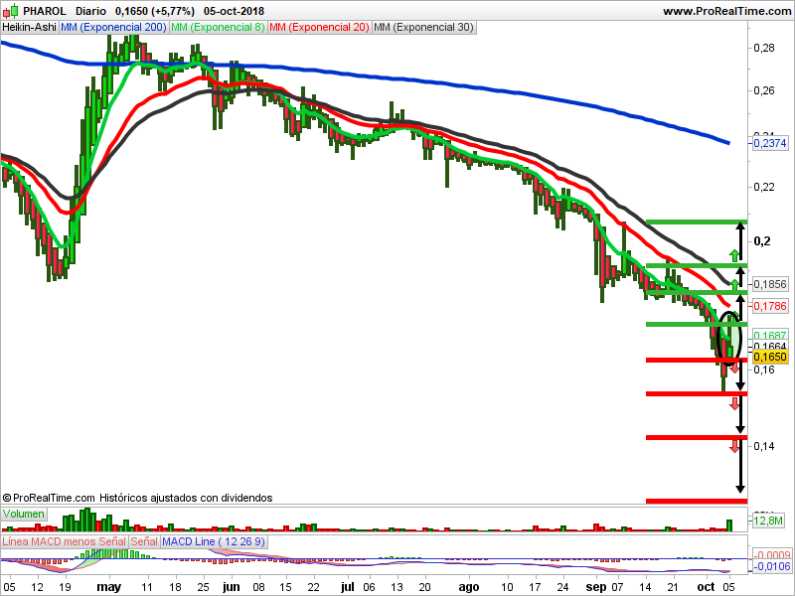Open the MM (Exponencial 30) indicator settings
Screen dimensions: 795x596
[x=423, y=28]
